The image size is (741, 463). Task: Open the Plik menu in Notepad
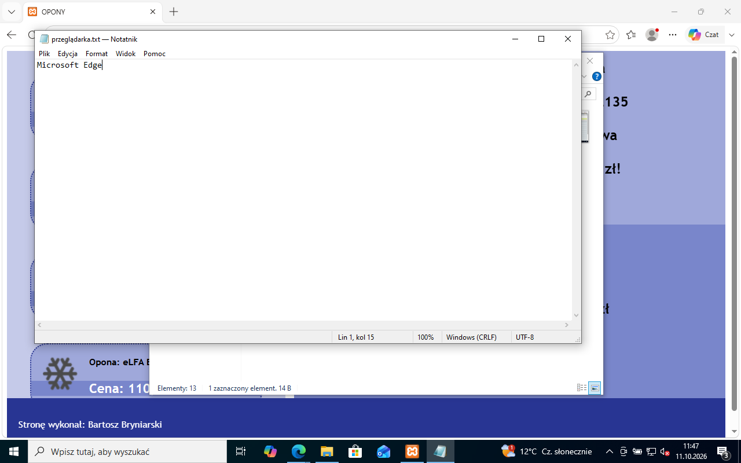tap(45, 54)
